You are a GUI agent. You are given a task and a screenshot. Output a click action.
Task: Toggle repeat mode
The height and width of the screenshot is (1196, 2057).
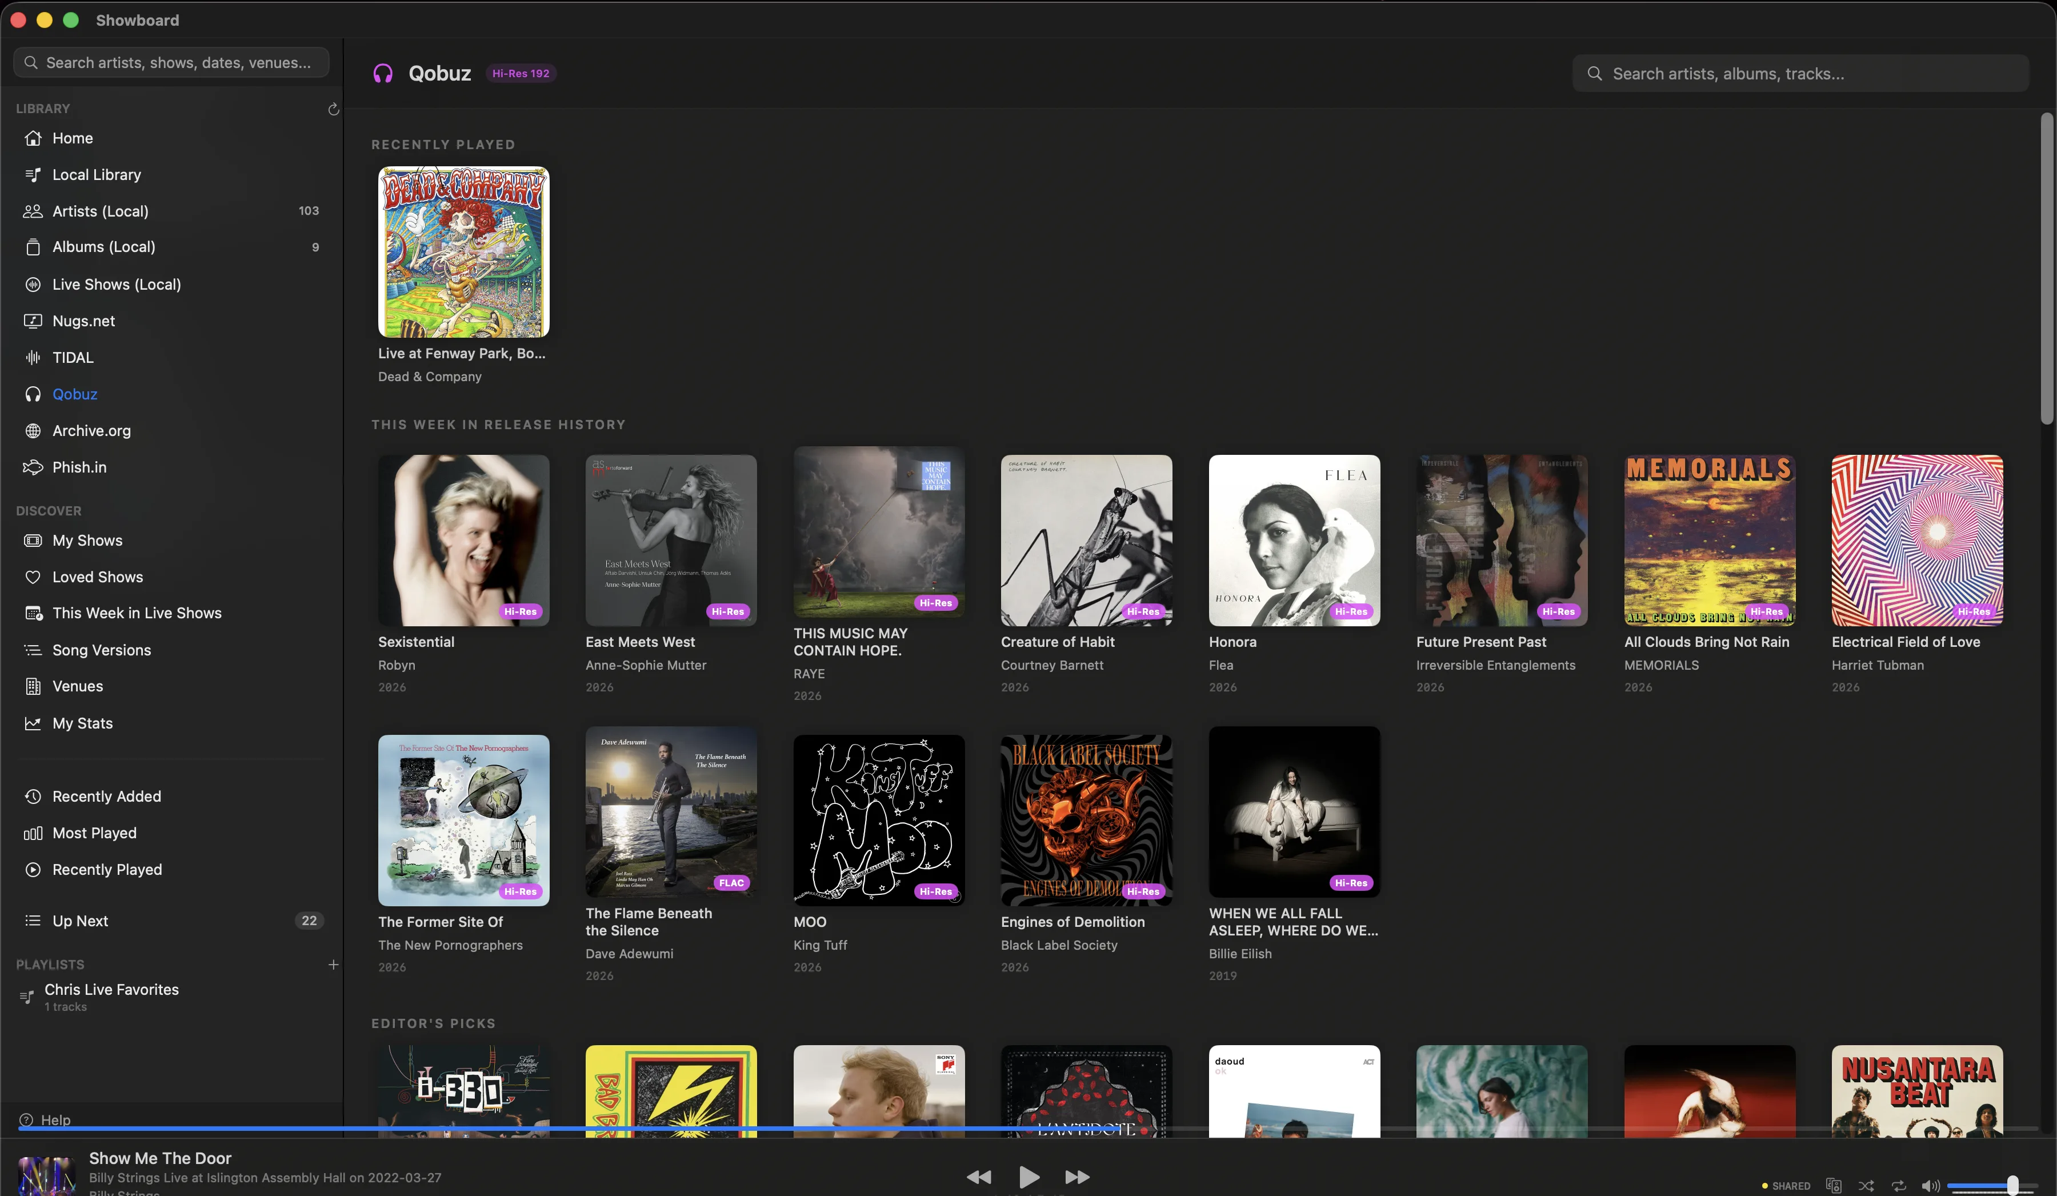[1899, 1185]
